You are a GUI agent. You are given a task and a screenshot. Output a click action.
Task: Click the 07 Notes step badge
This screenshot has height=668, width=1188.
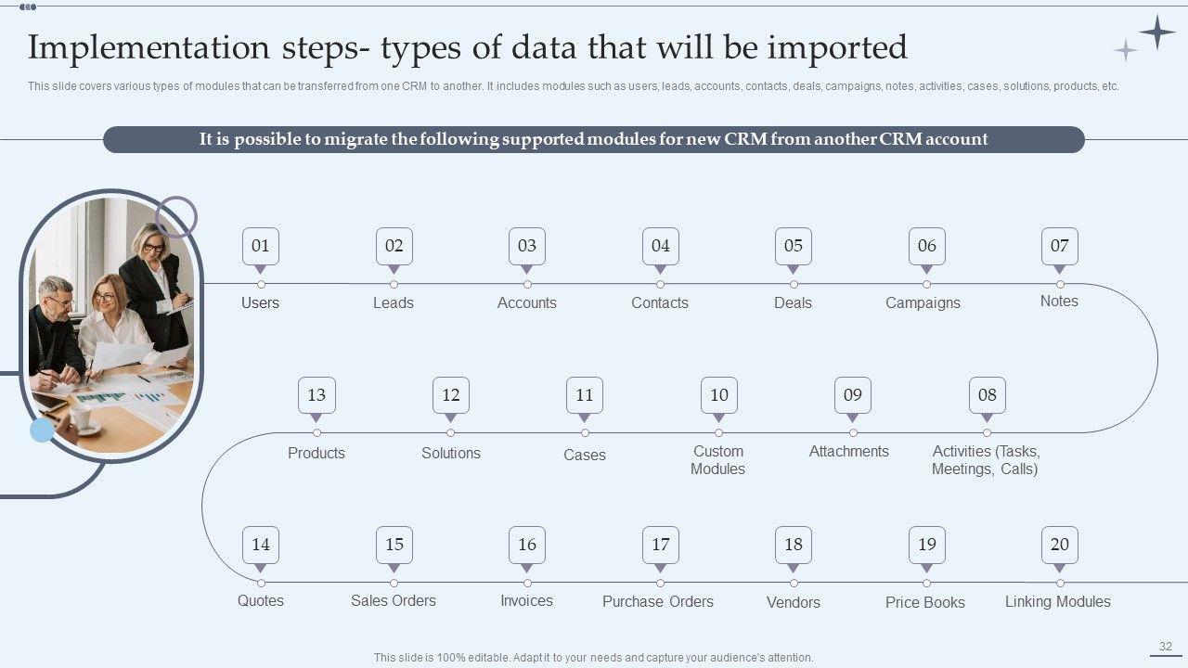pos(1059,246)
